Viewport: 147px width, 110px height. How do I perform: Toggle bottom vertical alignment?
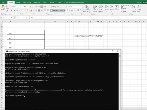click(x=42, y=7)
